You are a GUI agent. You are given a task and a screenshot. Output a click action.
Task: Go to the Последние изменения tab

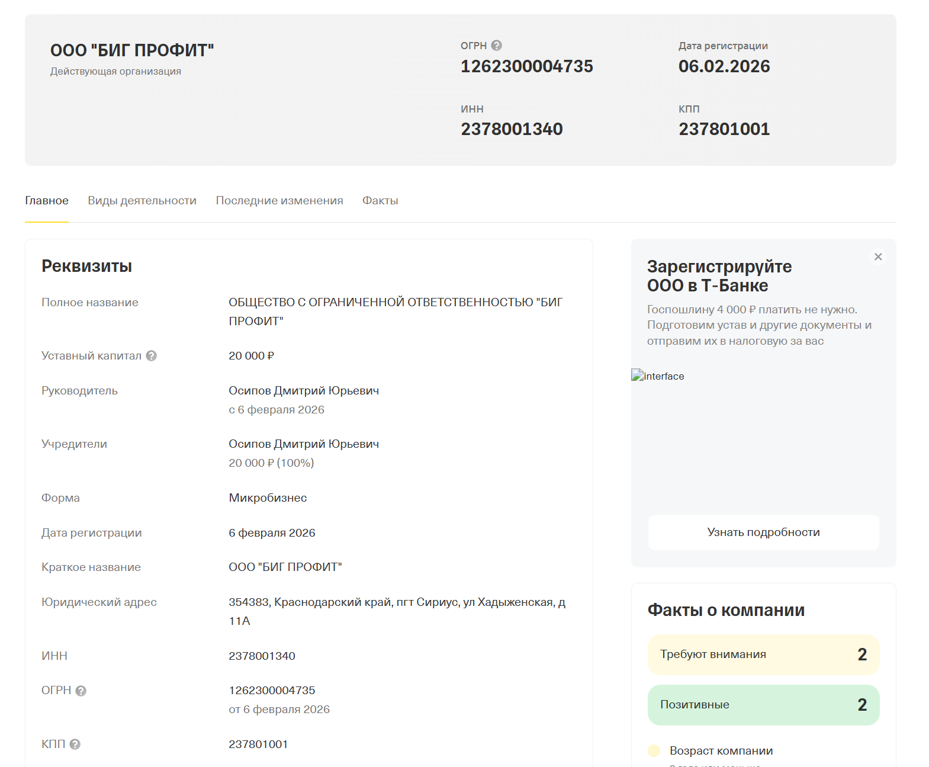click(279, 201)
